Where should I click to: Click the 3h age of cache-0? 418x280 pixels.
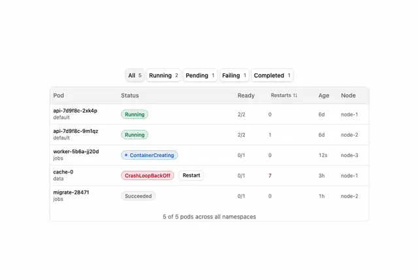(x=321, y=175)
